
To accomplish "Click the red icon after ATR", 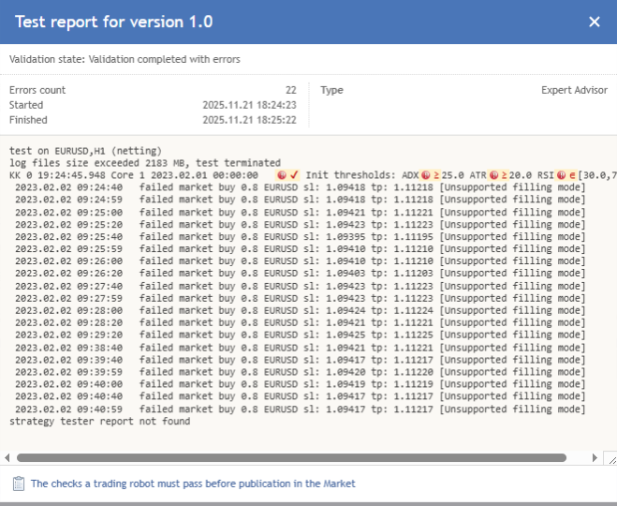I will 492,175.
